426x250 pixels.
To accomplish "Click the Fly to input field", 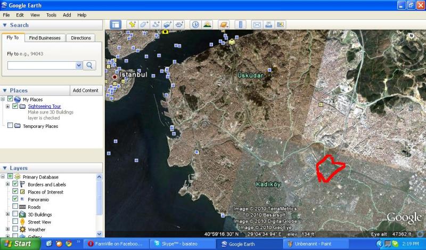I will tap(42, 65).
